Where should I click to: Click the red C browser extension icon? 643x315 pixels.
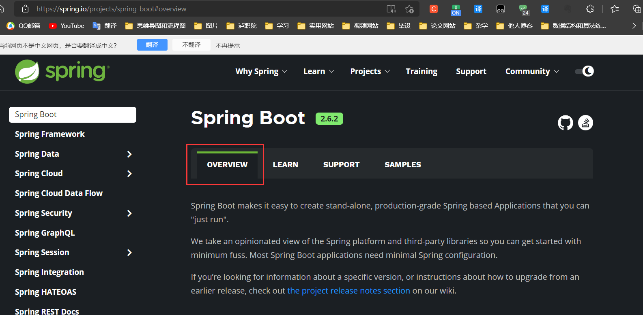click(434, 9)
